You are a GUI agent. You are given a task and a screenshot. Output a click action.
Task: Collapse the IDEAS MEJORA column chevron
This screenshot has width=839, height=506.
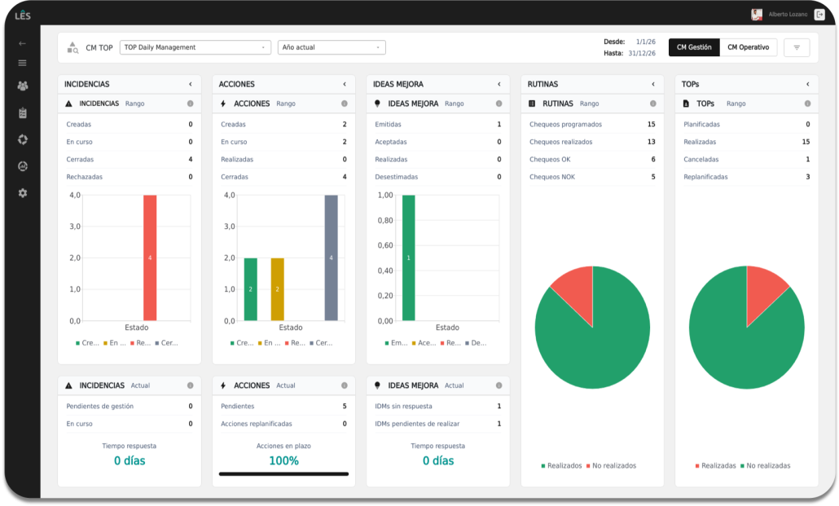tap(499, 84)
